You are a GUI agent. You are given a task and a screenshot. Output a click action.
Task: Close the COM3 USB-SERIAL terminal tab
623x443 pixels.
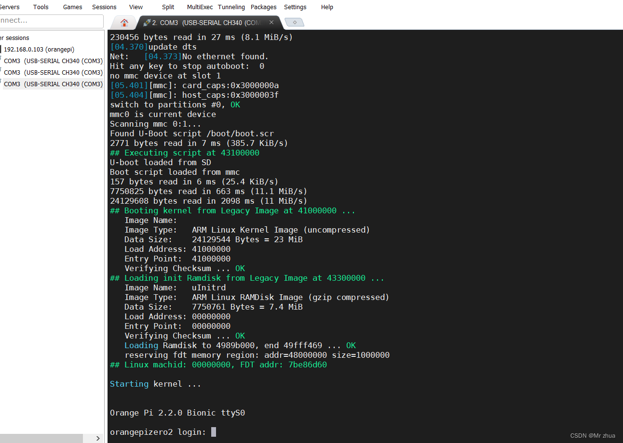coord(271,22)
